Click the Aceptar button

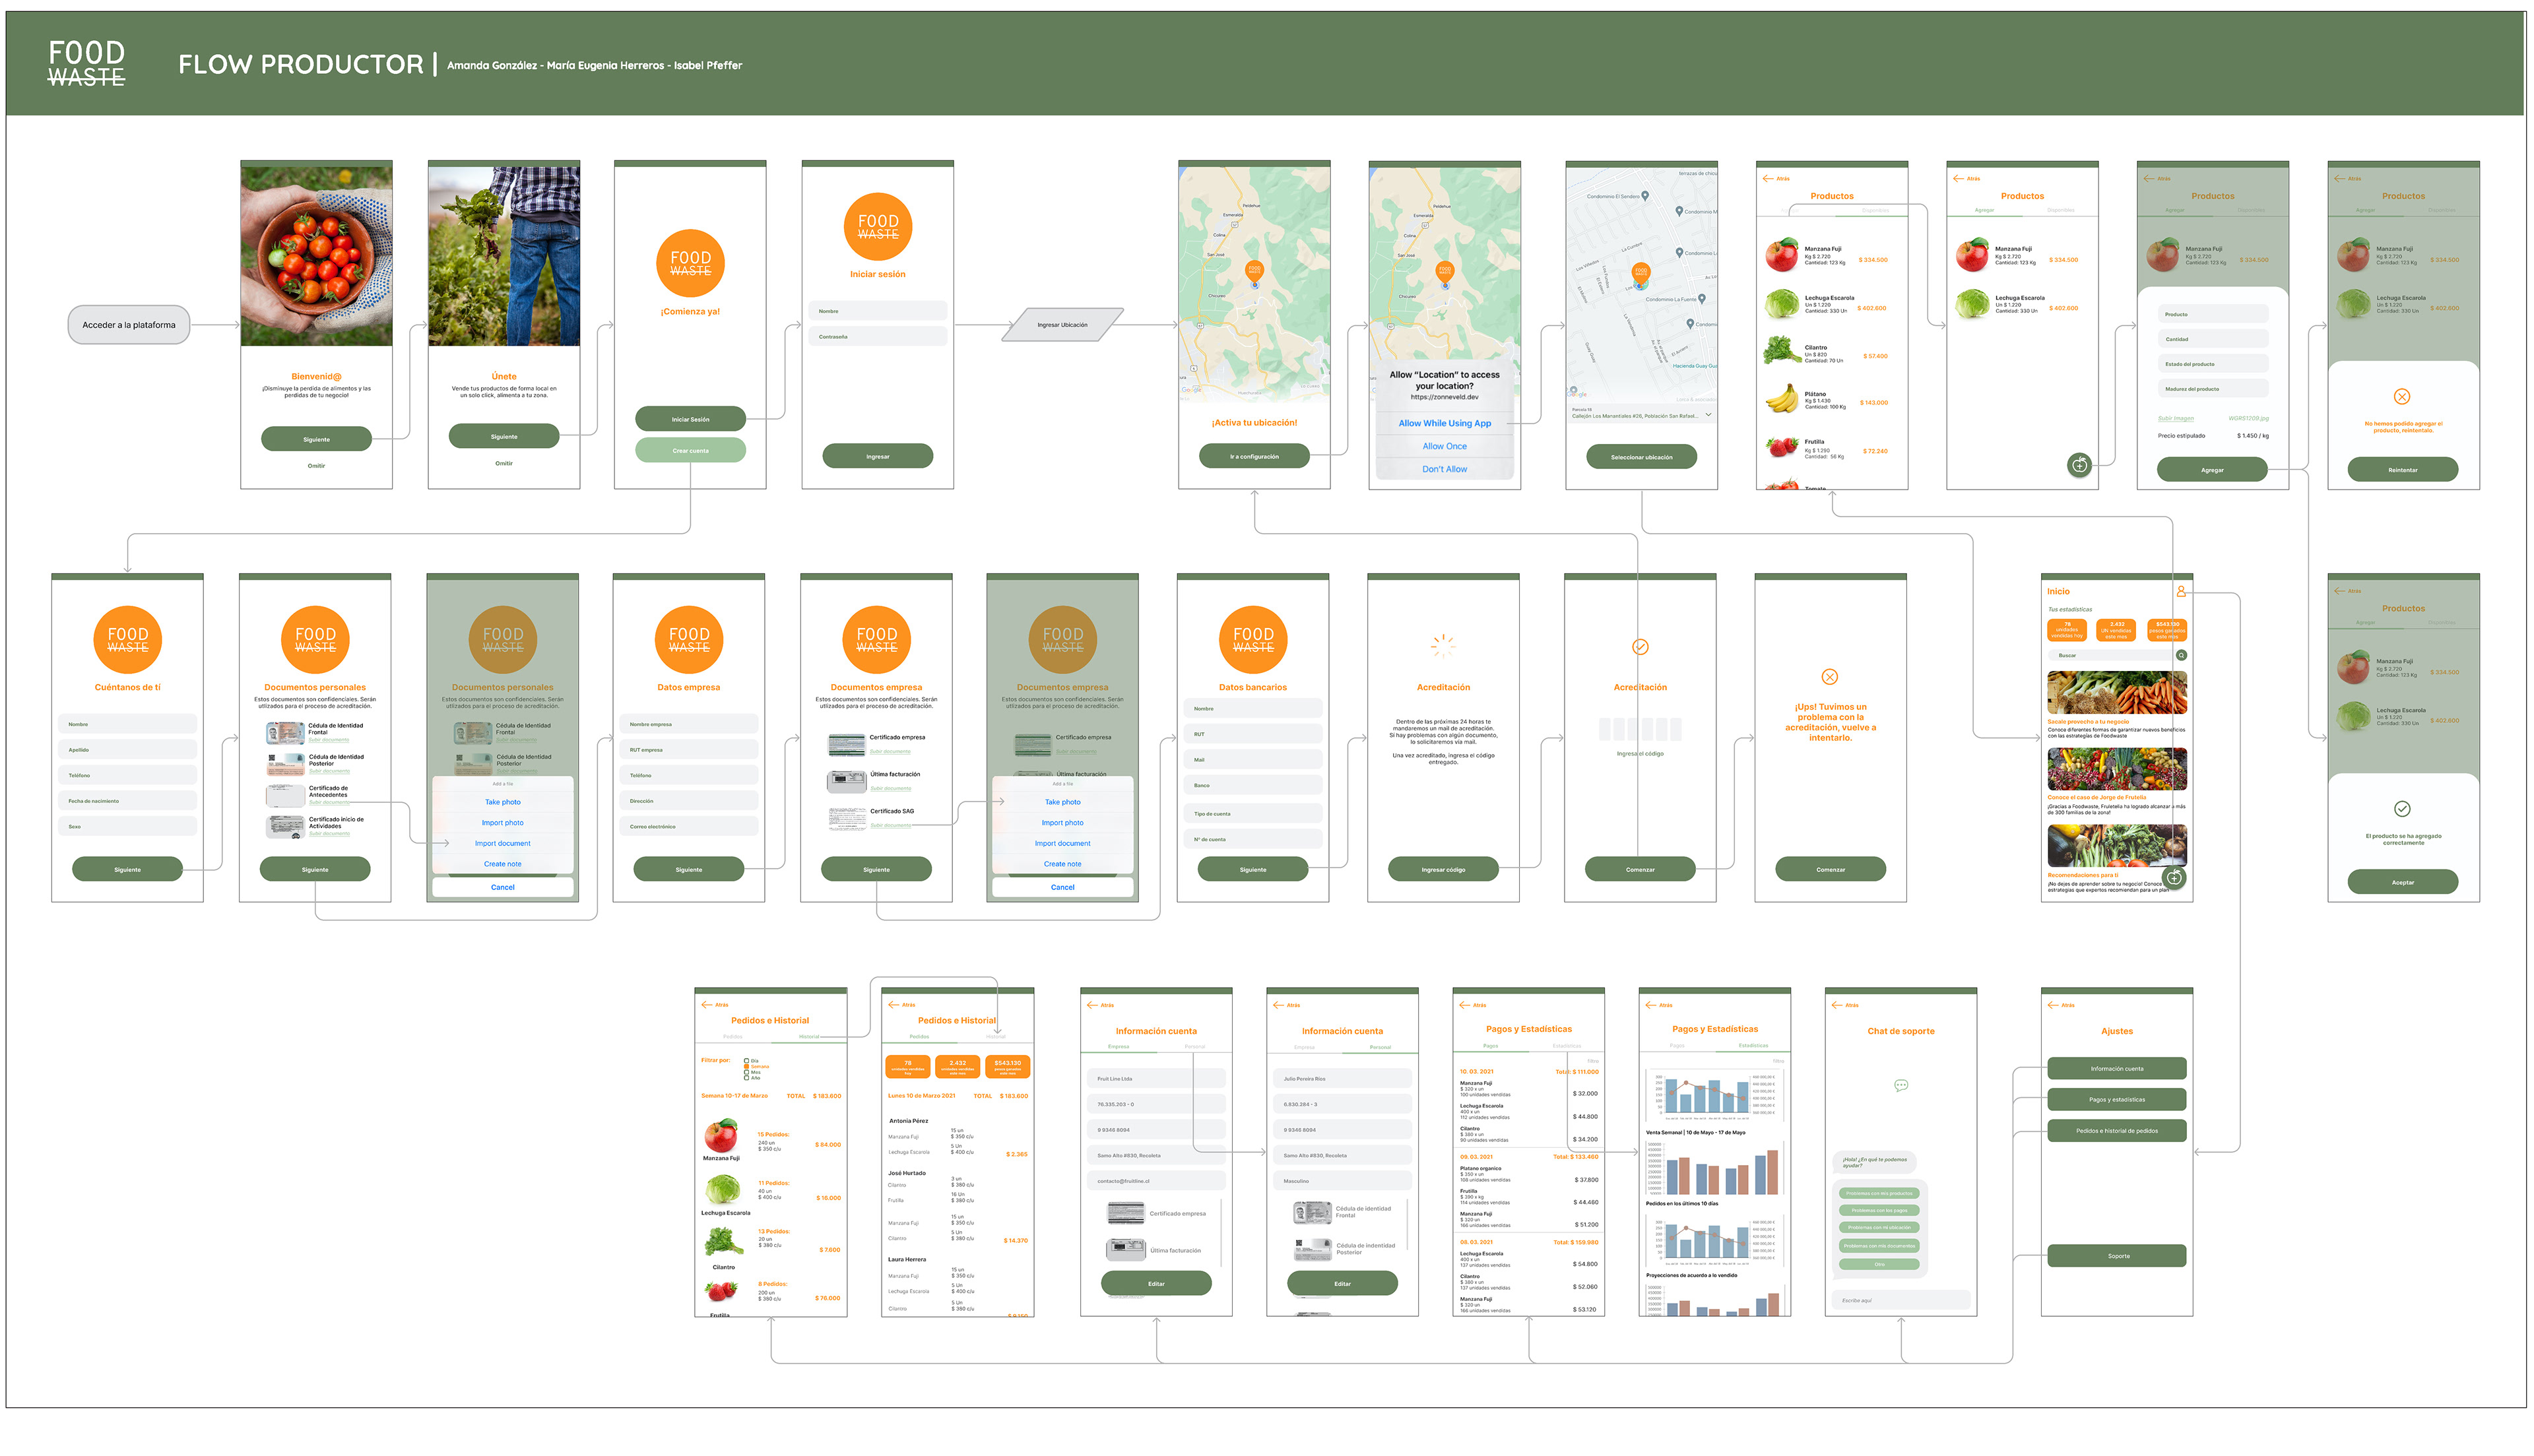click(x=2402, y=882)
